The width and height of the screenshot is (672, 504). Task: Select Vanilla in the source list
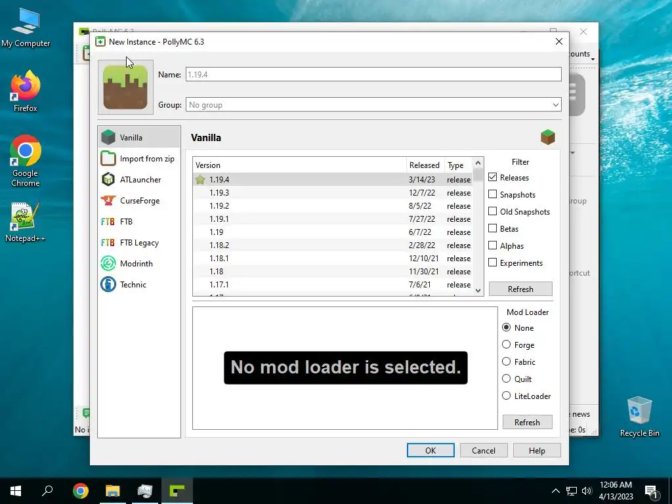coord(139,138)
